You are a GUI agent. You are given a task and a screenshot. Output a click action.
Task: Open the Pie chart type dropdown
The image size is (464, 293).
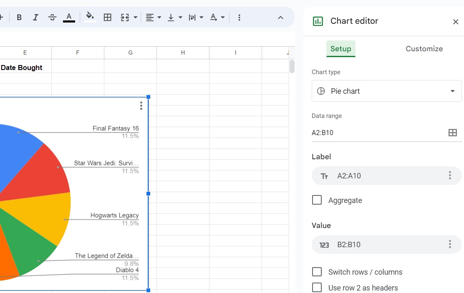point(386,91)
